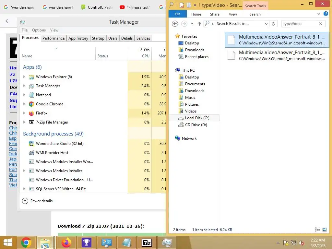Expand Windows Explorer (6) process group
Viewport: 332px width, 249px height.
pos(24,77)
